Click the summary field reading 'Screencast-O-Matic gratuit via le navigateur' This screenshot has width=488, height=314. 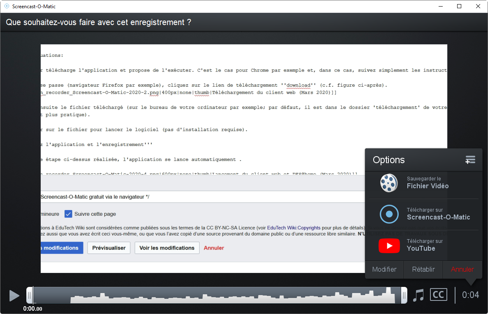point(202,197)
